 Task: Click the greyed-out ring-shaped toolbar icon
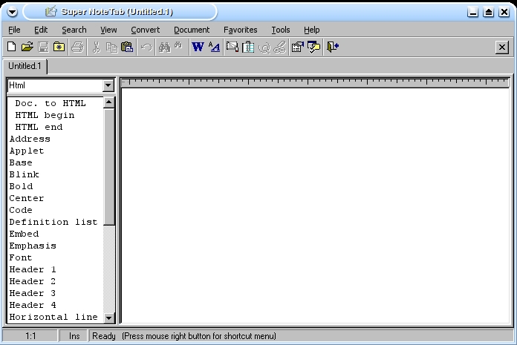click(264, 47)
